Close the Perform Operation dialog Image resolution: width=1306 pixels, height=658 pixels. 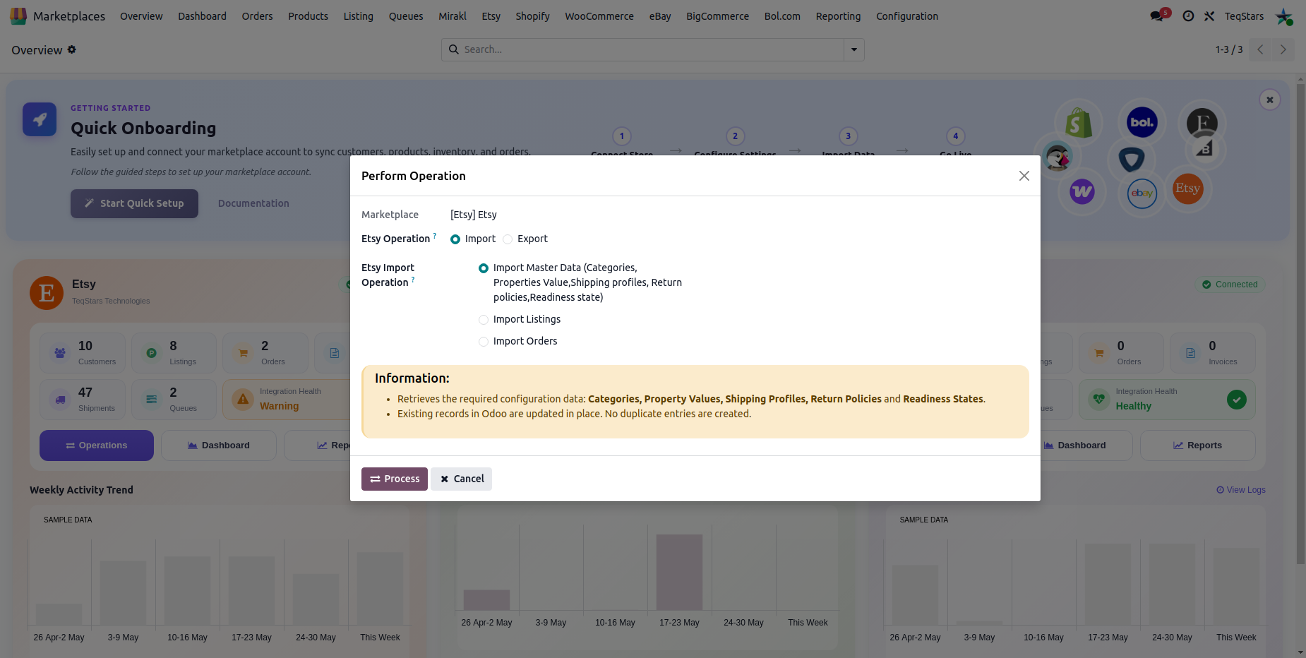click(x=1024, y=176)
